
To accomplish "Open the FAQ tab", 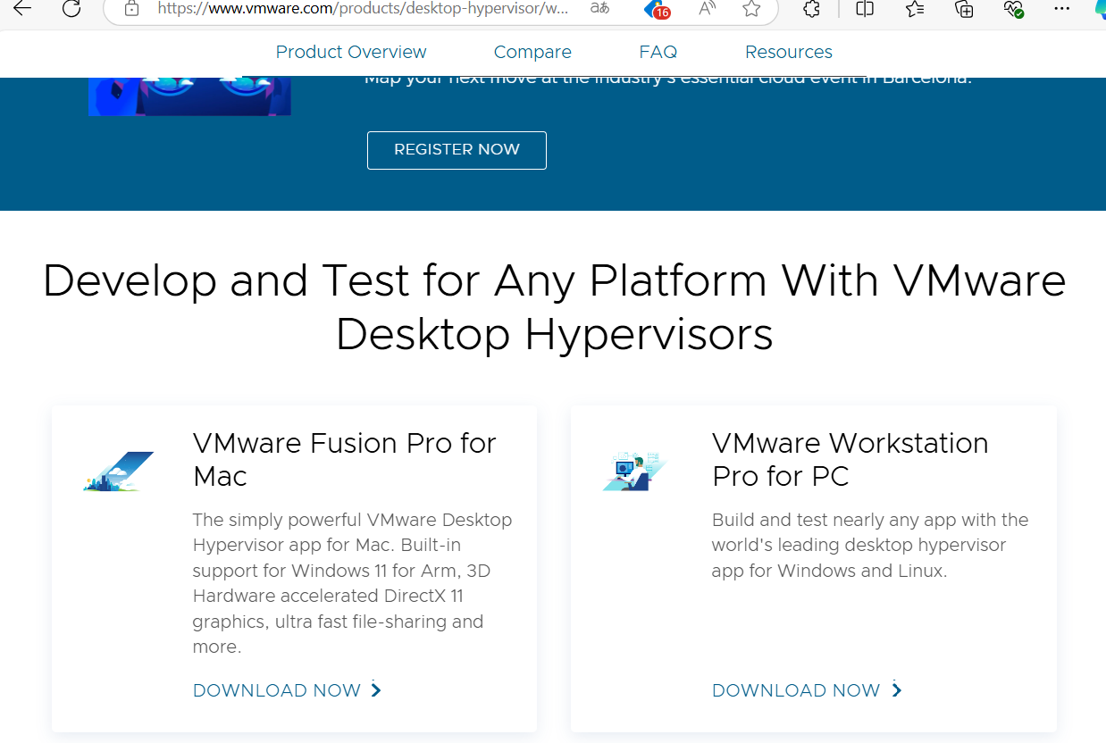I will coord(658,52).
